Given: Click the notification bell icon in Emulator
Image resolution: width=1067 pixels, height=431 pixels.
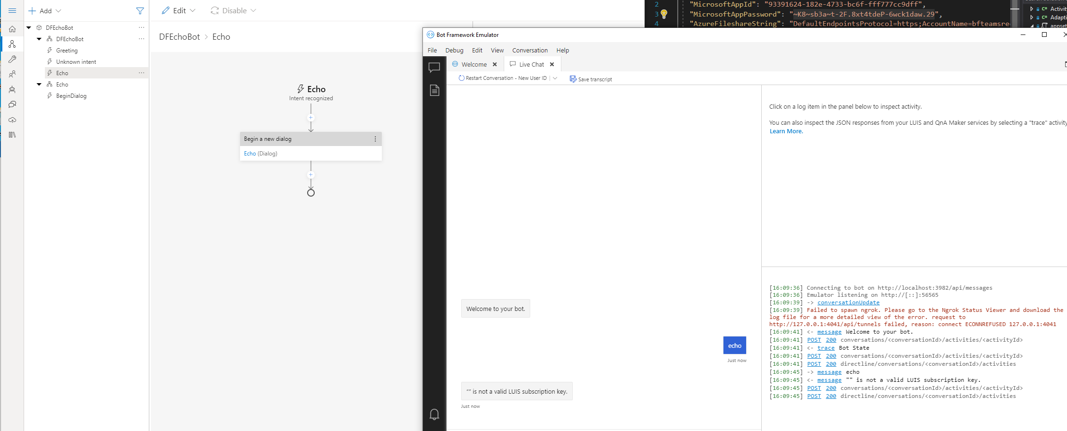Looking at the screenshot, I should pyautogui.click(x=434, y=414).
